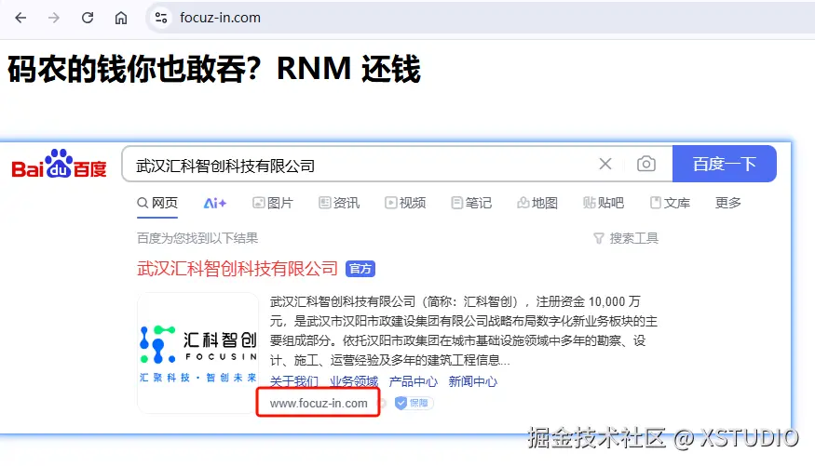This screenshot has height=466, width=815.
Task: Open result title 武汉汇科智创科技有限公司
Action: tap(238, 268)
